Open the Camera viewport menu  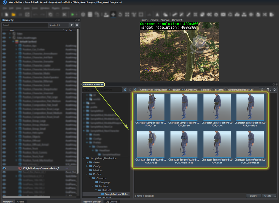pyautogui.click(x=154, y=20)
